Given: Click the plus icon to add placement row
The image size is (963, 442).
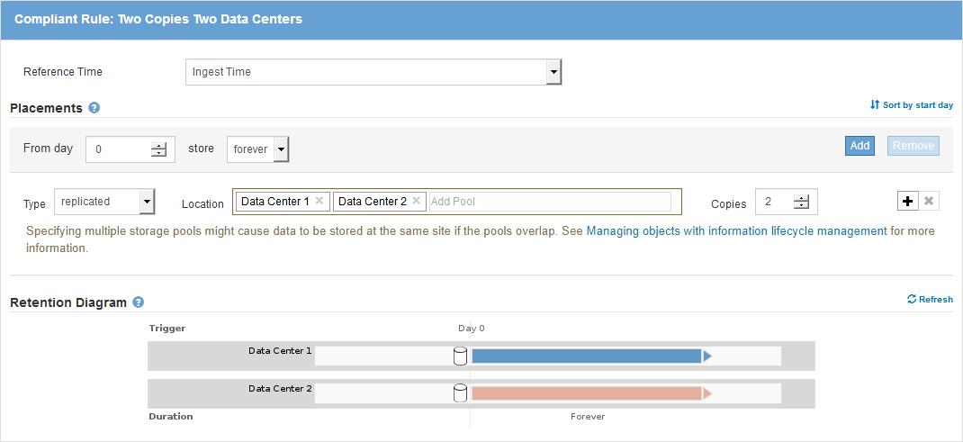Looking at the screenshot, I should pos(907,201).
